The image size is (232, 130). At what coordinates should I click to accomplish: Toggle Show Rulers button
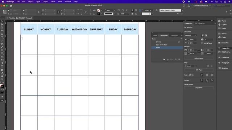pyautogui.click(x=202, y=75)
